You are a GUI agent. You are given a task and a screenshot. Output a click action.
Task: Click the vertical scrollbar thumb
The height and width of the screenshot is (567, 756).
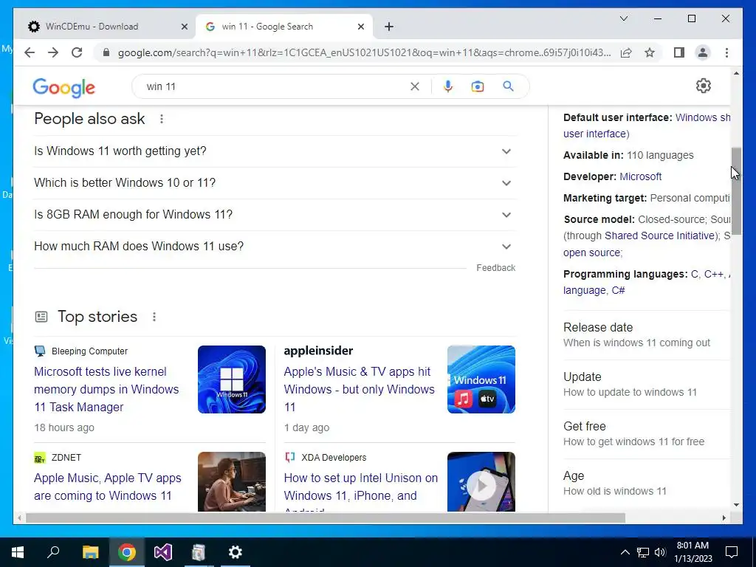(736, 191)
